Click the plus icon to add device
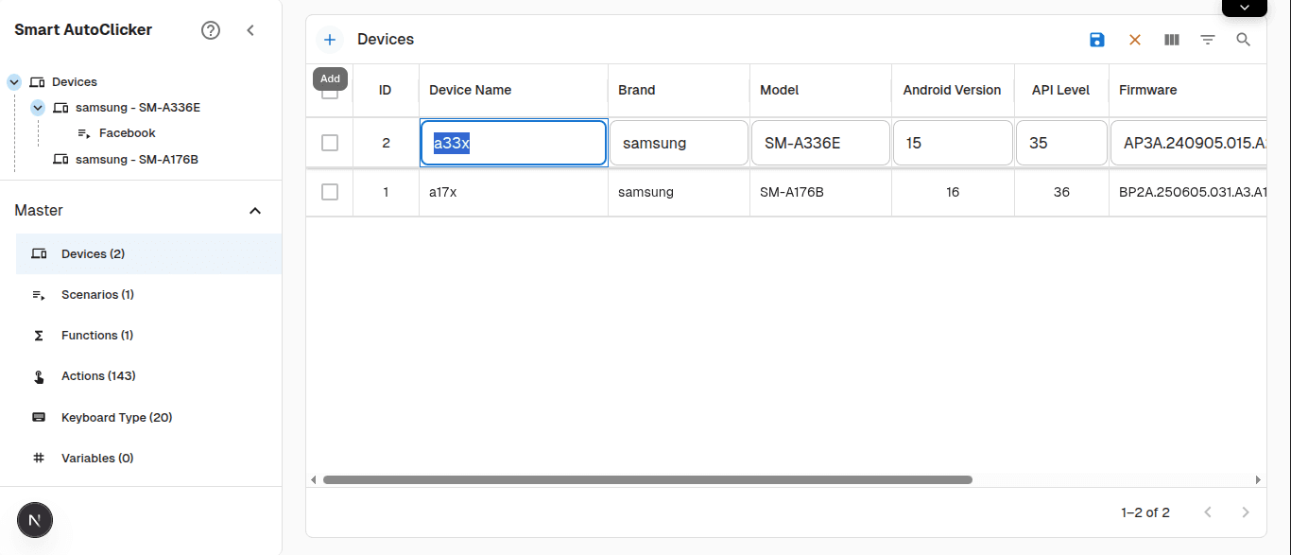 click(330, 40)
